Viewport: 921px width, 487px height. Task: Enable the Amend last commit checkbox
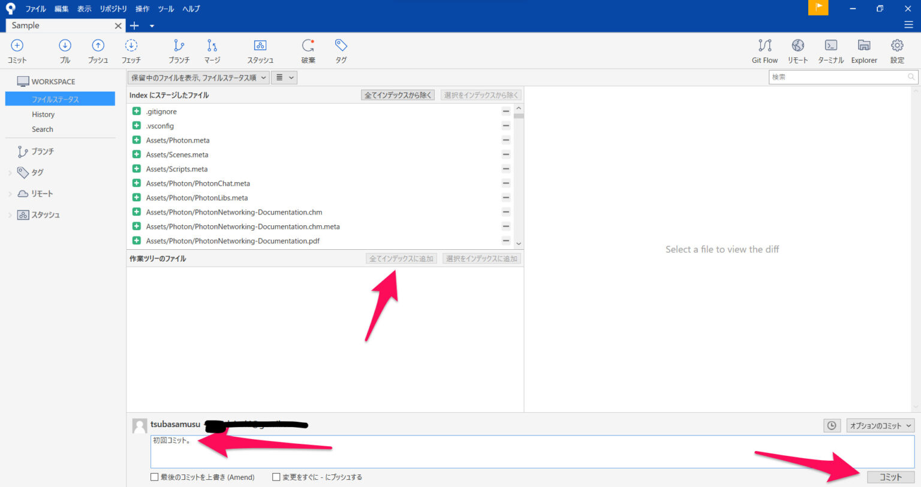click(154, 477)
